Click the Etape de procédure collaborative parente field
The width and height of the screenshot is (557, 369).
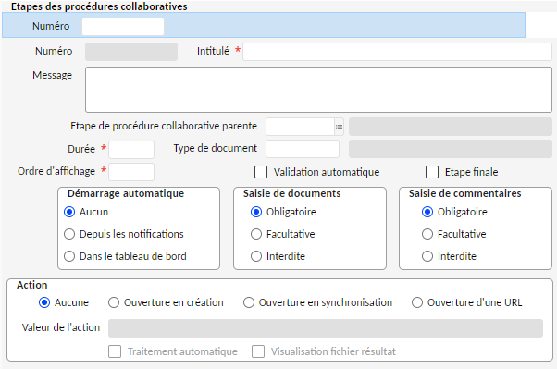click(300, 127)
